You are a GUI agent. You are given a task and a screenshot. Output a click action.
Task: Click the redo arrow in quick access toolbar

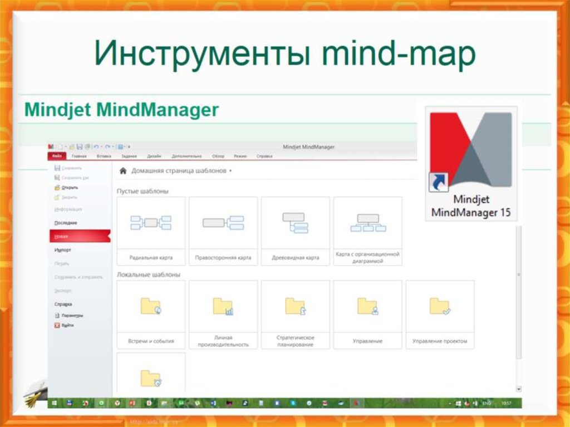pos(107,146)
